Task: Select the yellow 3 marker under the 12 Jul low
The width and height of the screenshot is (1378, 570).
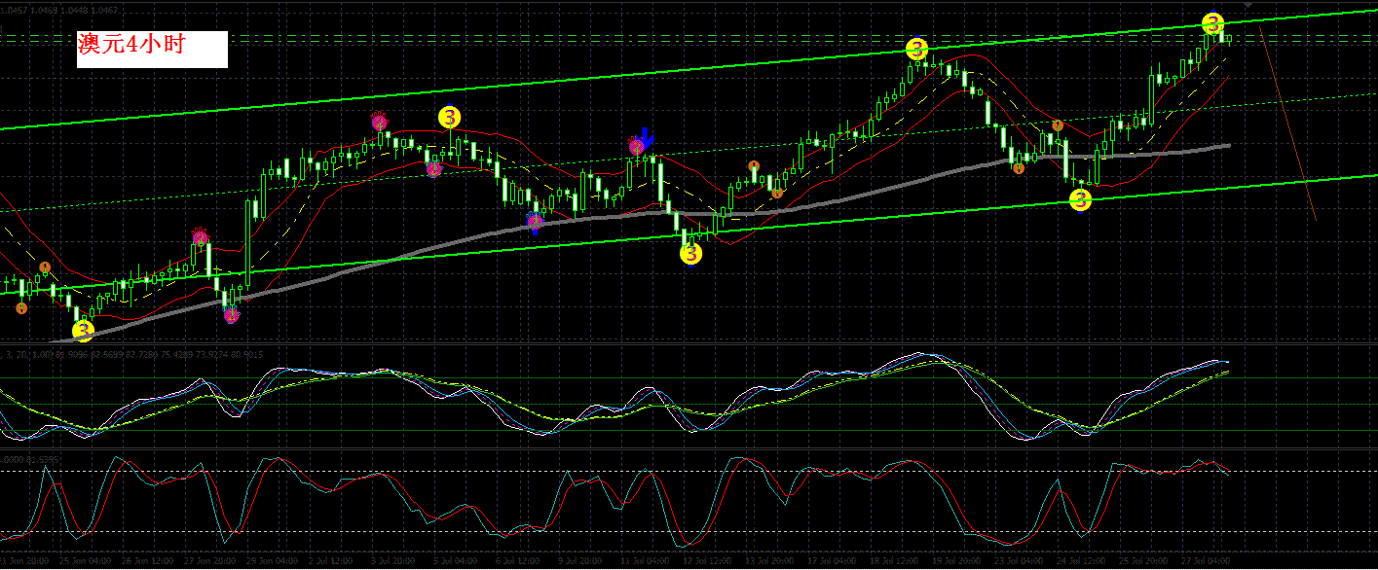Action: click(x=690, y=254)
